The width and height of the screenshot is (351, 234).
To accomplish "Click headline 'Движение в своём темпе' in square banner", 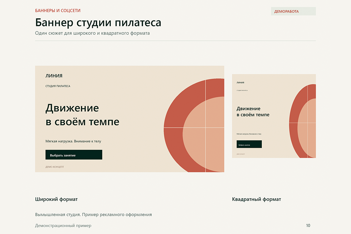I will pos(253,112).
